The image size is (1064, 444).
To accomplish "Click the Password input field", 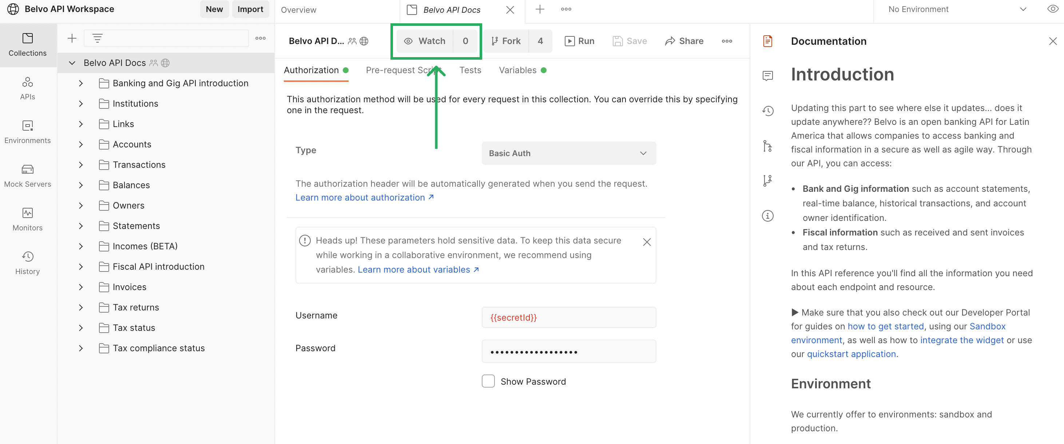I will [568, 352].
